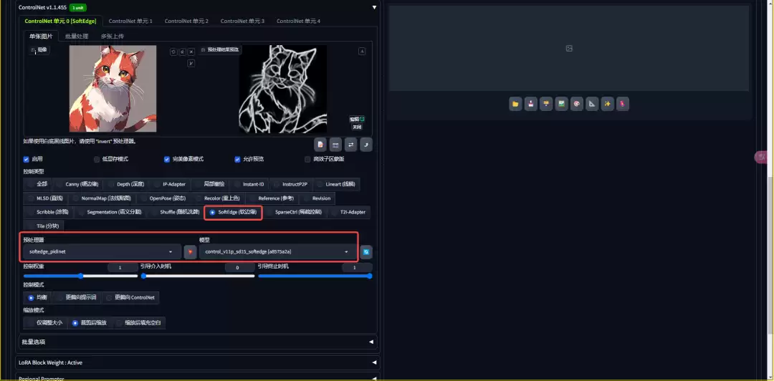Select the Canny (硬边缘) control type
This screenshot has width=774, height=381.
coord(77,184)
